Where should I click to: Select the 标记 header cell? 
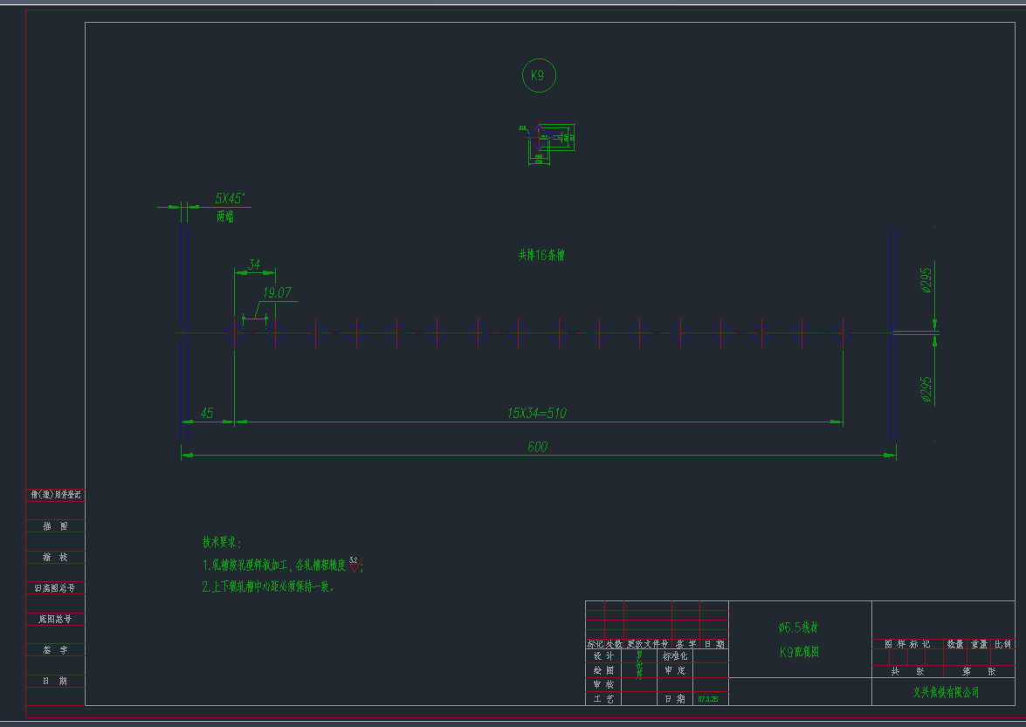595,644
